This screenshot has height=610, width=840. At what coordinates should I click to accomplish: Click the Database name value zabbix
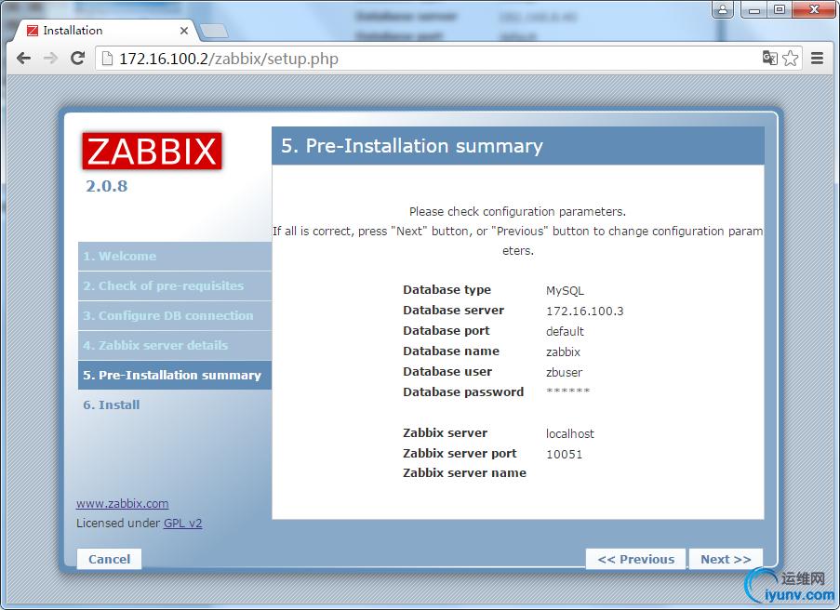tap(563, 351)
